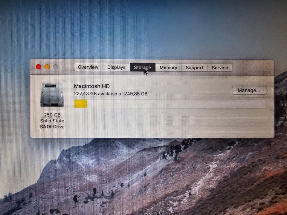287x215 pixels.
Task: Select the Storage tab
Action: (143, 67)
